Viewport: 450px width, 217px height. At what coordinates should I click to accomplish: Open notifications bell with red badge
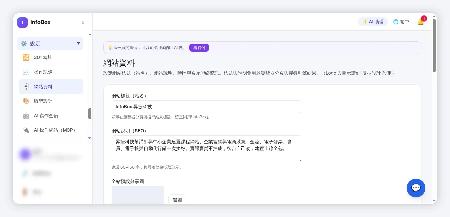coord(421,21)
